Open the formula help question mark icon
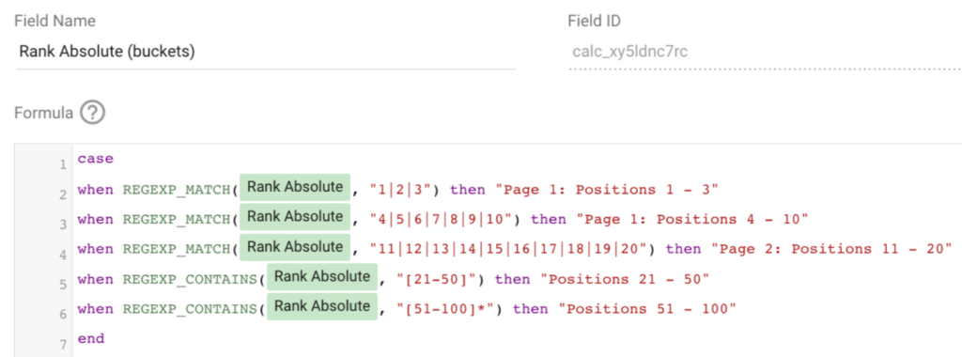 [93, 113]
